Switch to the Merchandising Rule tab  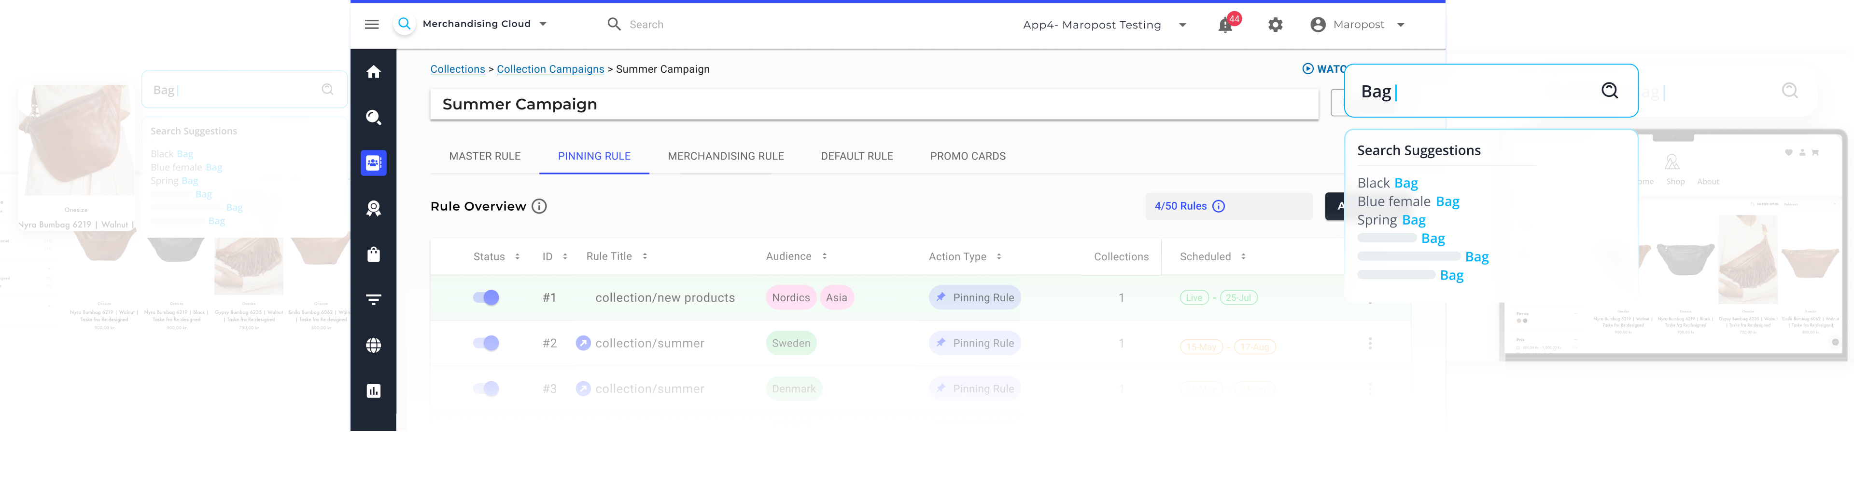point(726,156)
